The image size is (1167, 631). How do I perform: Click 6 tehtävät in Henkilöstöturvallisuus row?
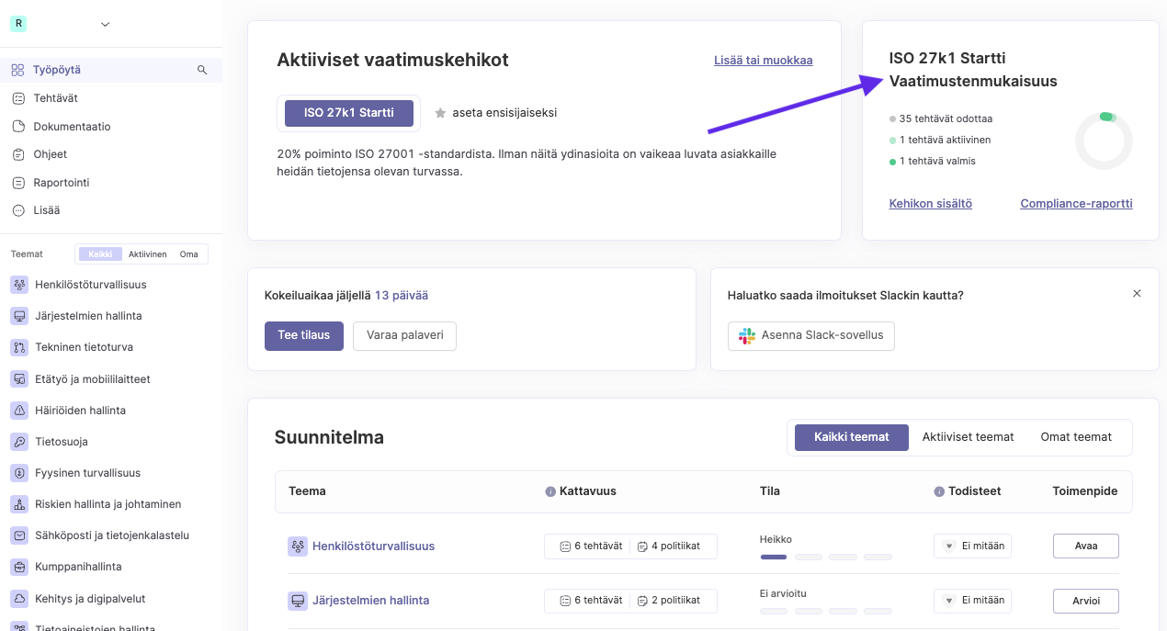click(590, 546)
